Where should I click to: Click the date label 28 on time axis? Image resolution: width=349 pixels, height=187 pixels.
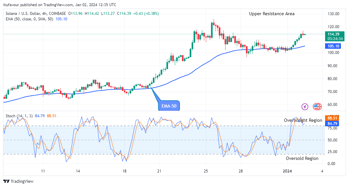(241, 171)
